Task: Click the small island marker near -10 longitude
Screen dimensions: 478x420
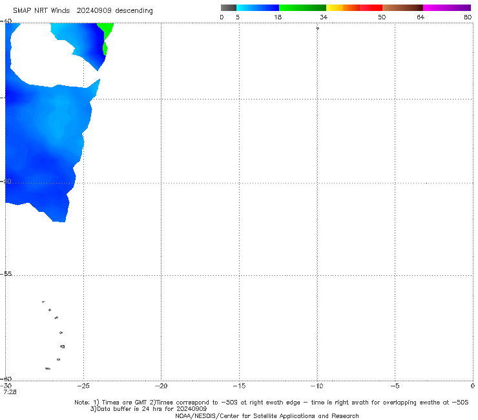Action: 317,28
